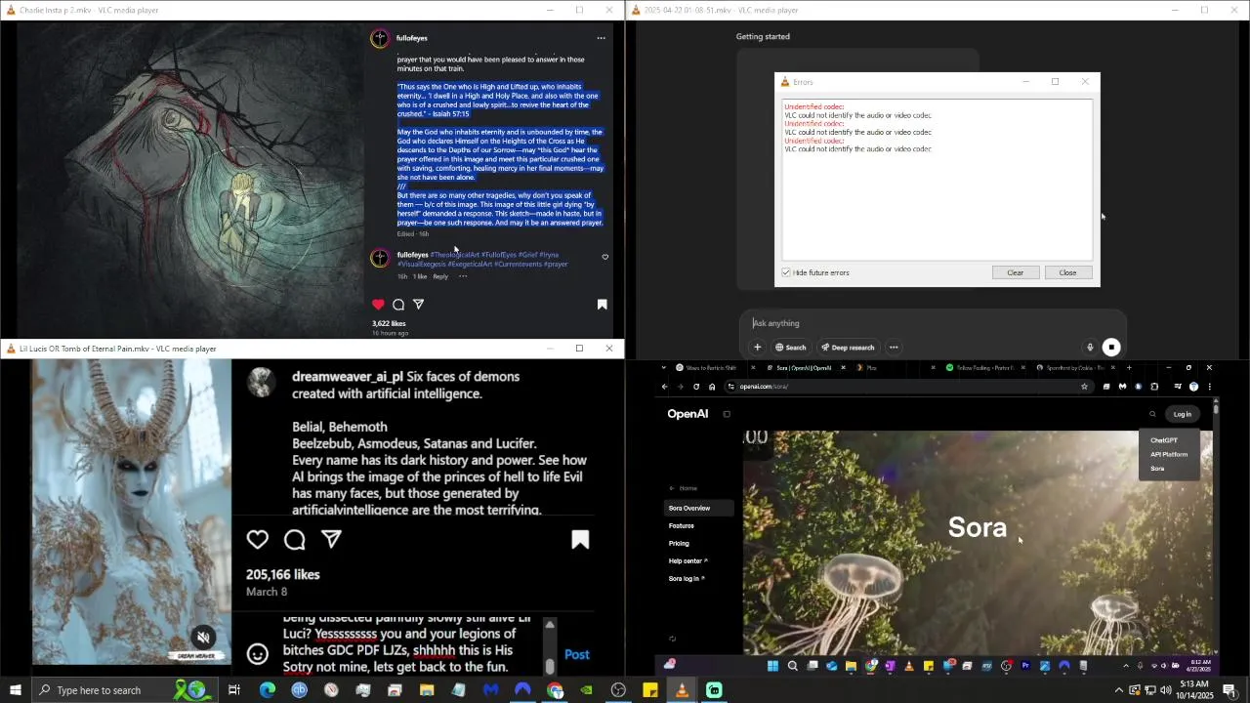This screenshot has width=1250, height=703.
Task: Click into the comment text beside Post
Action: tap(405, 644)
